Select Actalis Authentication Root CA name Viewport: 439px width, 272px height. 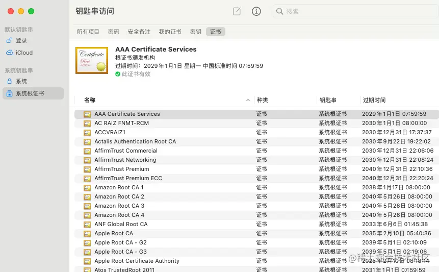coord(135,141)
